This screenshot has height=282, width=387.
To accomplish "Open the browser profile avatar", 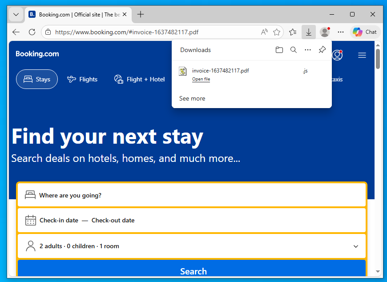I will point(325,32).
